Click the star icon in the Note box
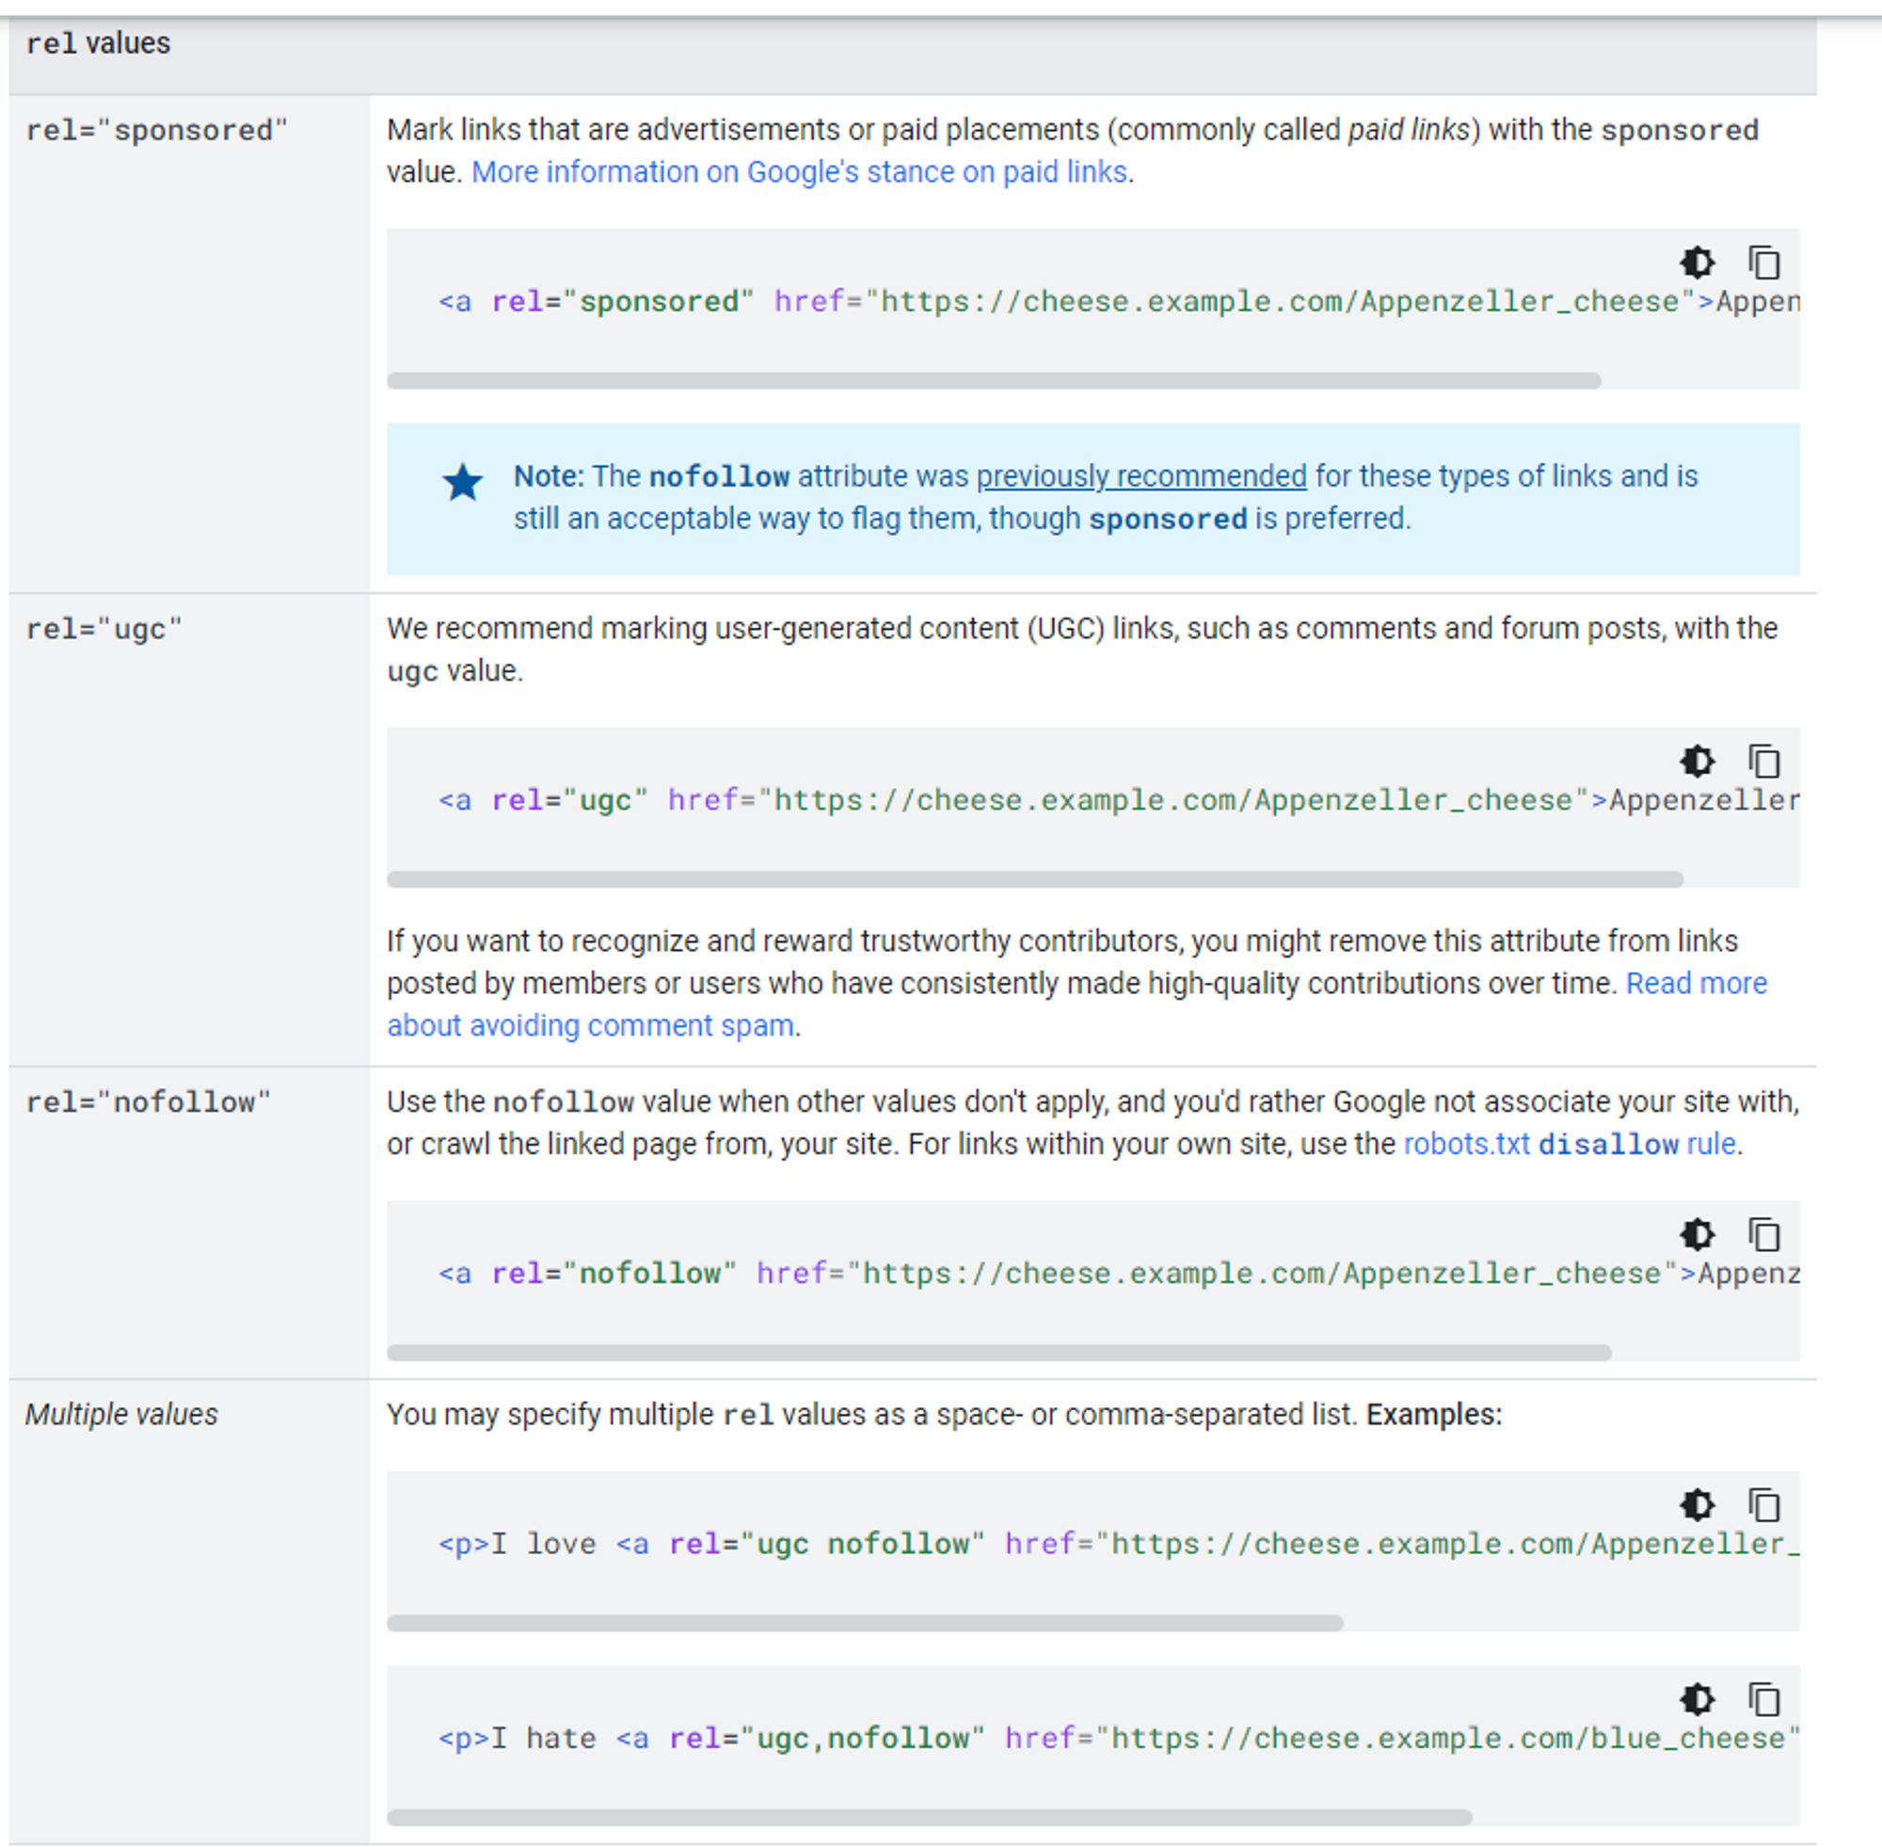 pos(462,482)
